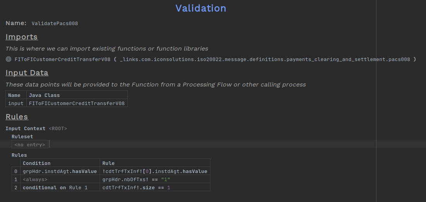Screen dimensions: 426x202
Task: Select the Imports section heading
Action: (x=22, y=37)
